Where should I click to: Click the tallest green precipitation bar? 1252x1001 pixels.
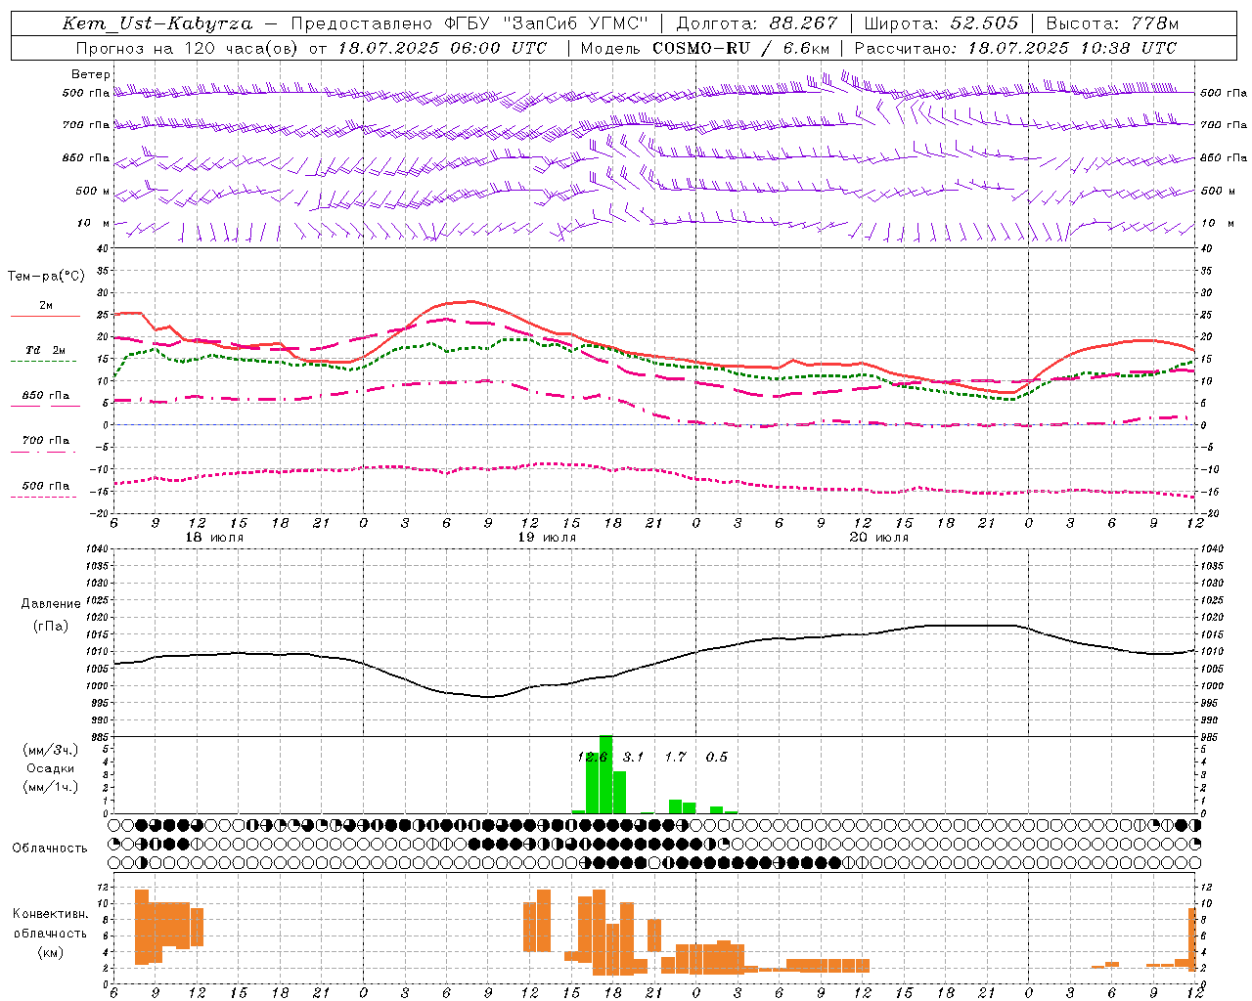[605, 774]
